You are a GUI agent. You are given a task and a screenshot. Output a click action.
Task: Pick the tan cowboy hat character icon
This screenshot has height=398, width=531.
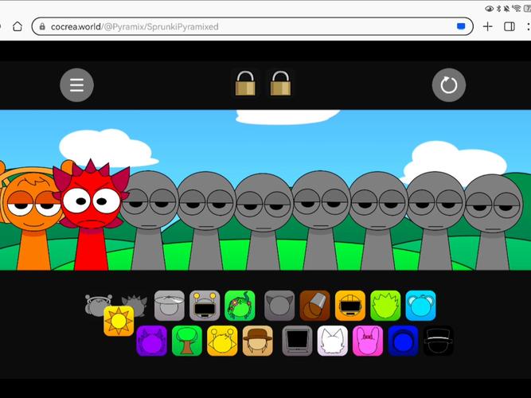point(258,341)
